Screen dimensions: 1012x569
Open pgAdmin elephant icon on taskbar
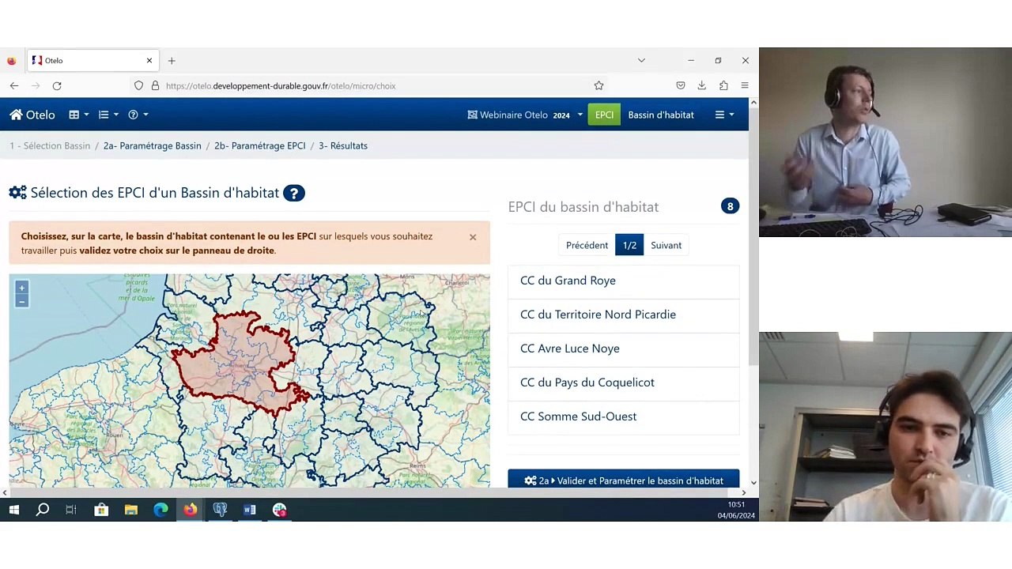click(220, 510)
